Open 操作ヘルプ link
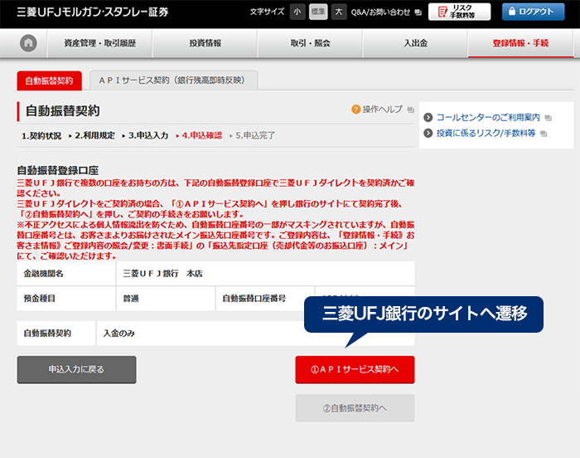The width and height of the screenshot is (580, 458). point(382,110)
